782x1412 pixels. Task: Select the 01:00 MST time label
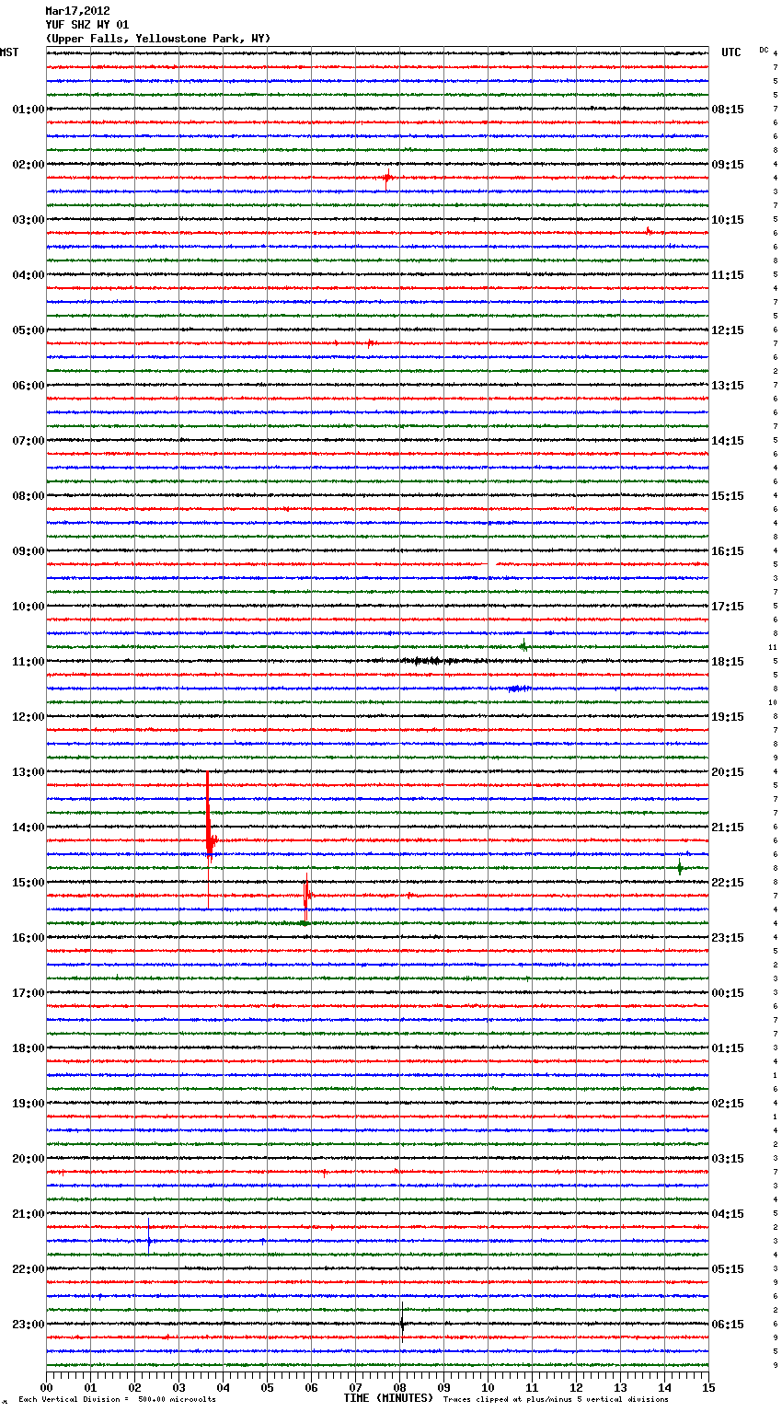coord(28,110)
